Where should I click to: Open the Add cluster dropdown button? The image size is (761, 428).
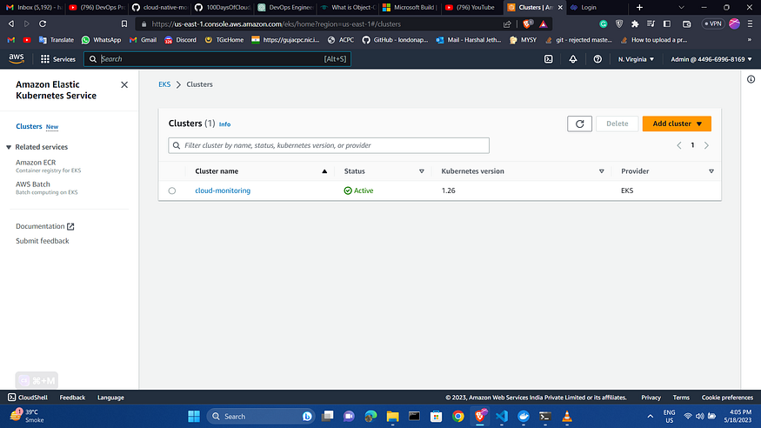(677, 124)
